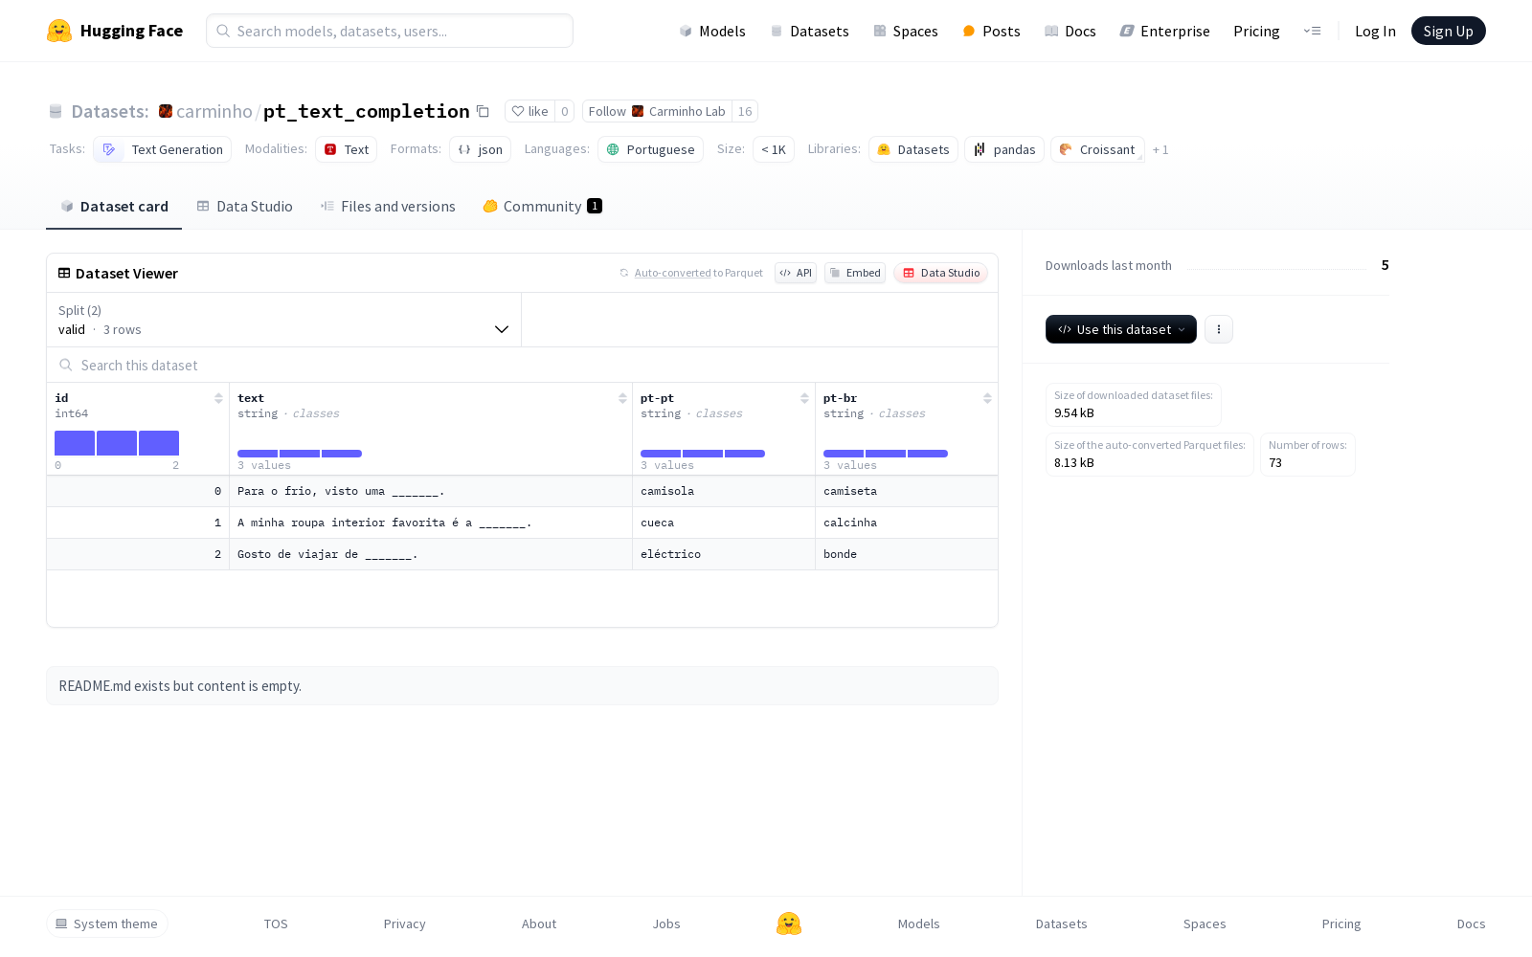Follow Carminho Lab
The width and height of the screenshot is (1532, 957).
(657, 111)
